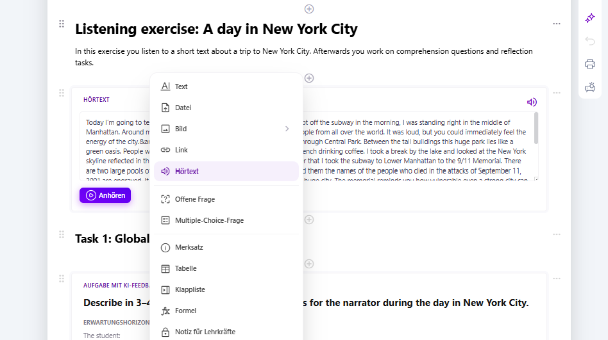Select Text from the block menu

click(x=182, y=86)
